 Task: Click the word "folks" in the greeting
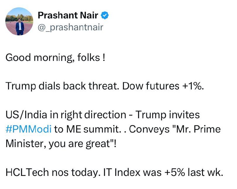pyautogui.click(x=89, y=57)
